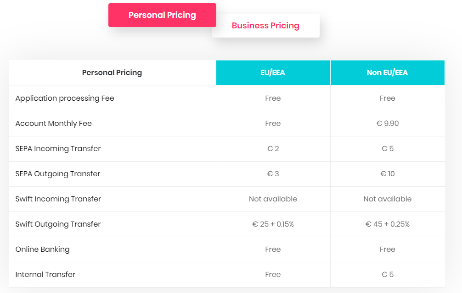Select the Account Monthly Fee row label

54,124
